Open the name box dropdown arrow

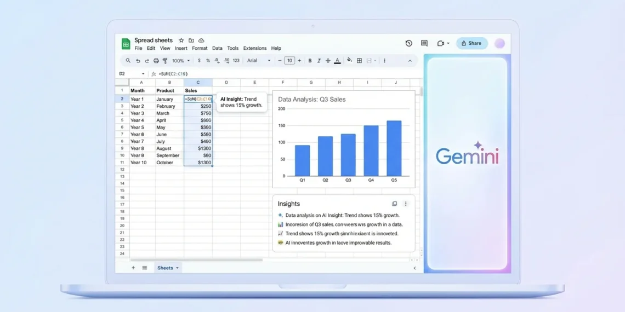[x=143, y=74]
